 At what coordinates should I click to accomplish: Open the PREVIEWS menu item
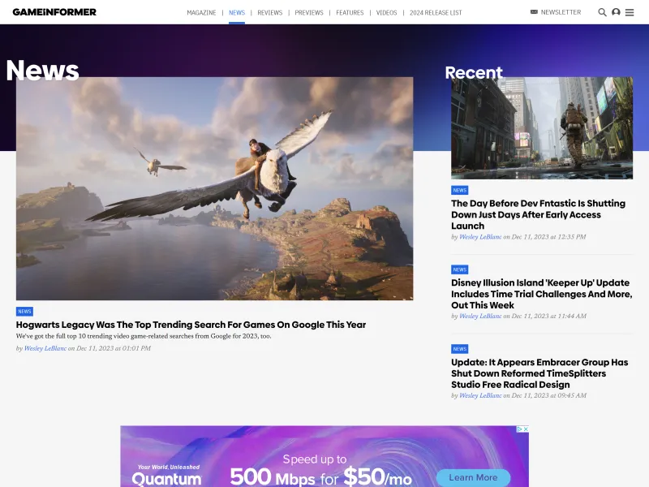309,12
